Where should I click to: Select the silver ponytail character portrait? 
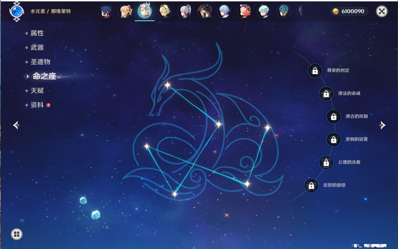[185, 12]
